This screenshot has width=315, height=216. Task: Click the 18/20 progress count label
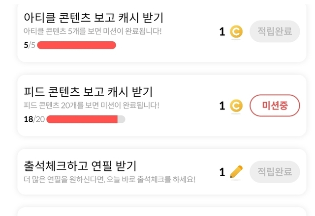(34, 119)
